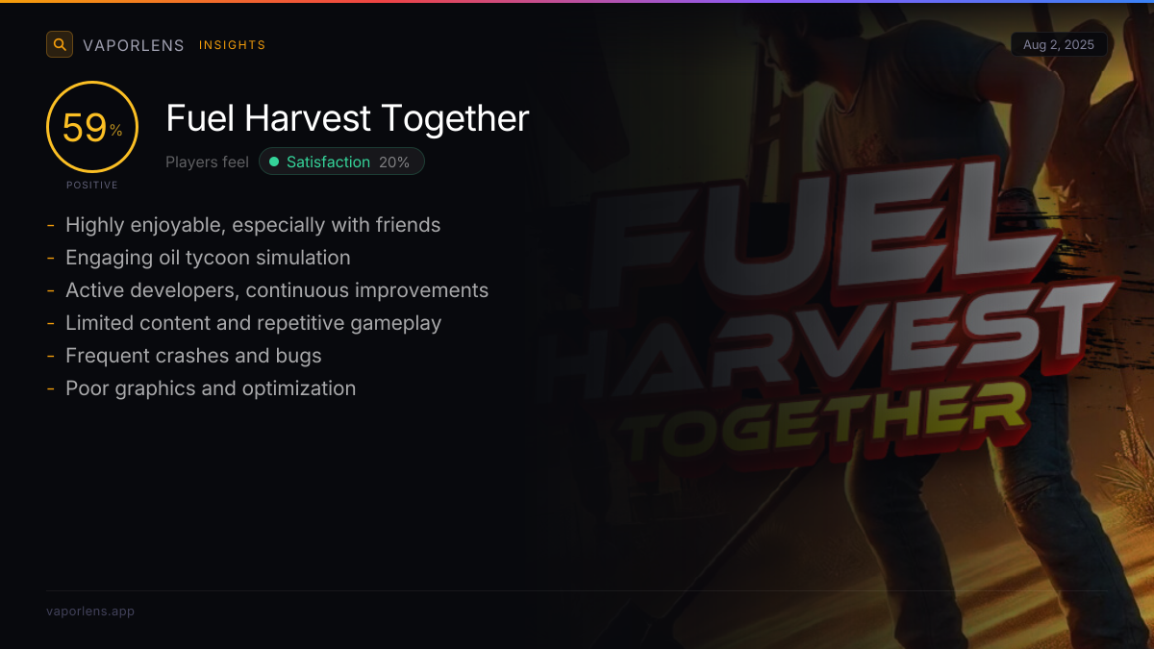Screen dimensions: 1154x649
Task: Click the 59% positive score circle
Action: coord(92,127)
